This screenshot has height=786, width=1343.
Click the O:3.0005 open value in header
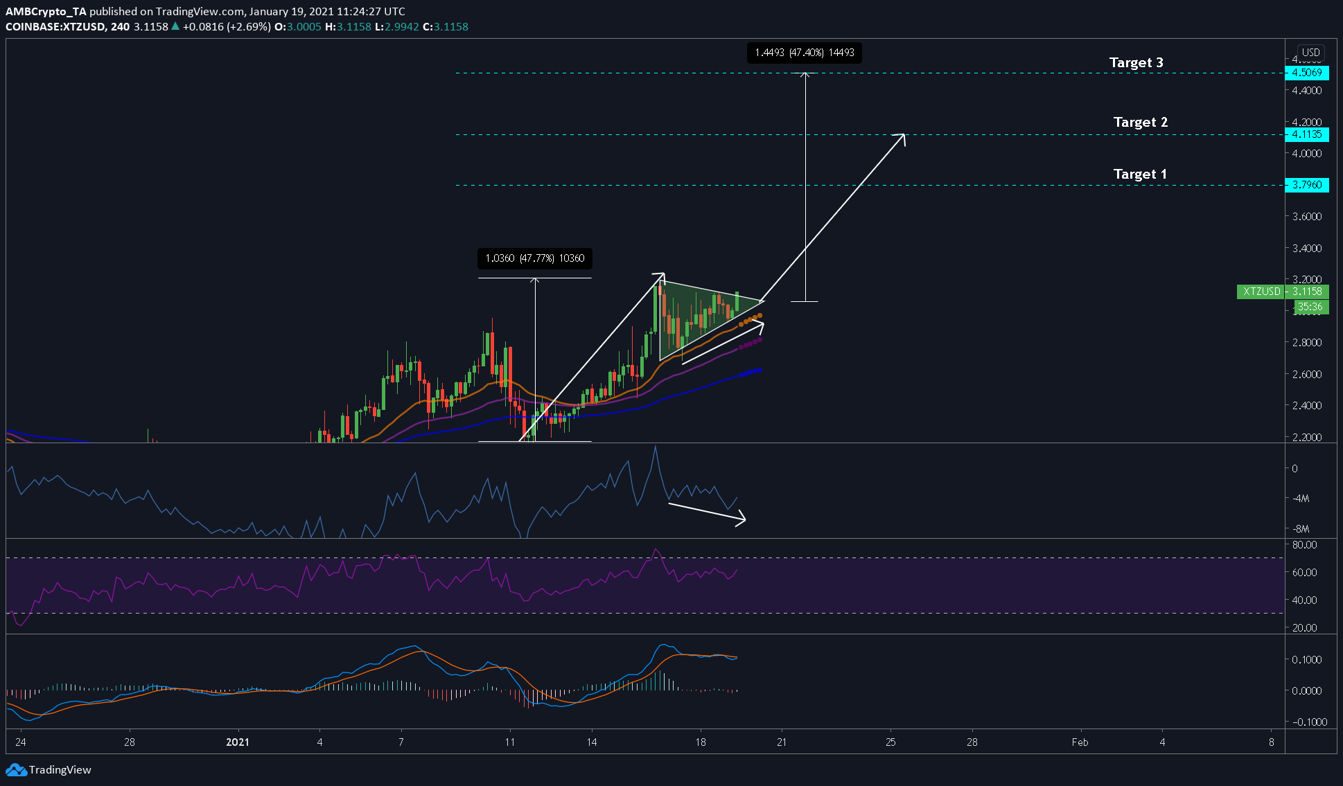(298, 26)
